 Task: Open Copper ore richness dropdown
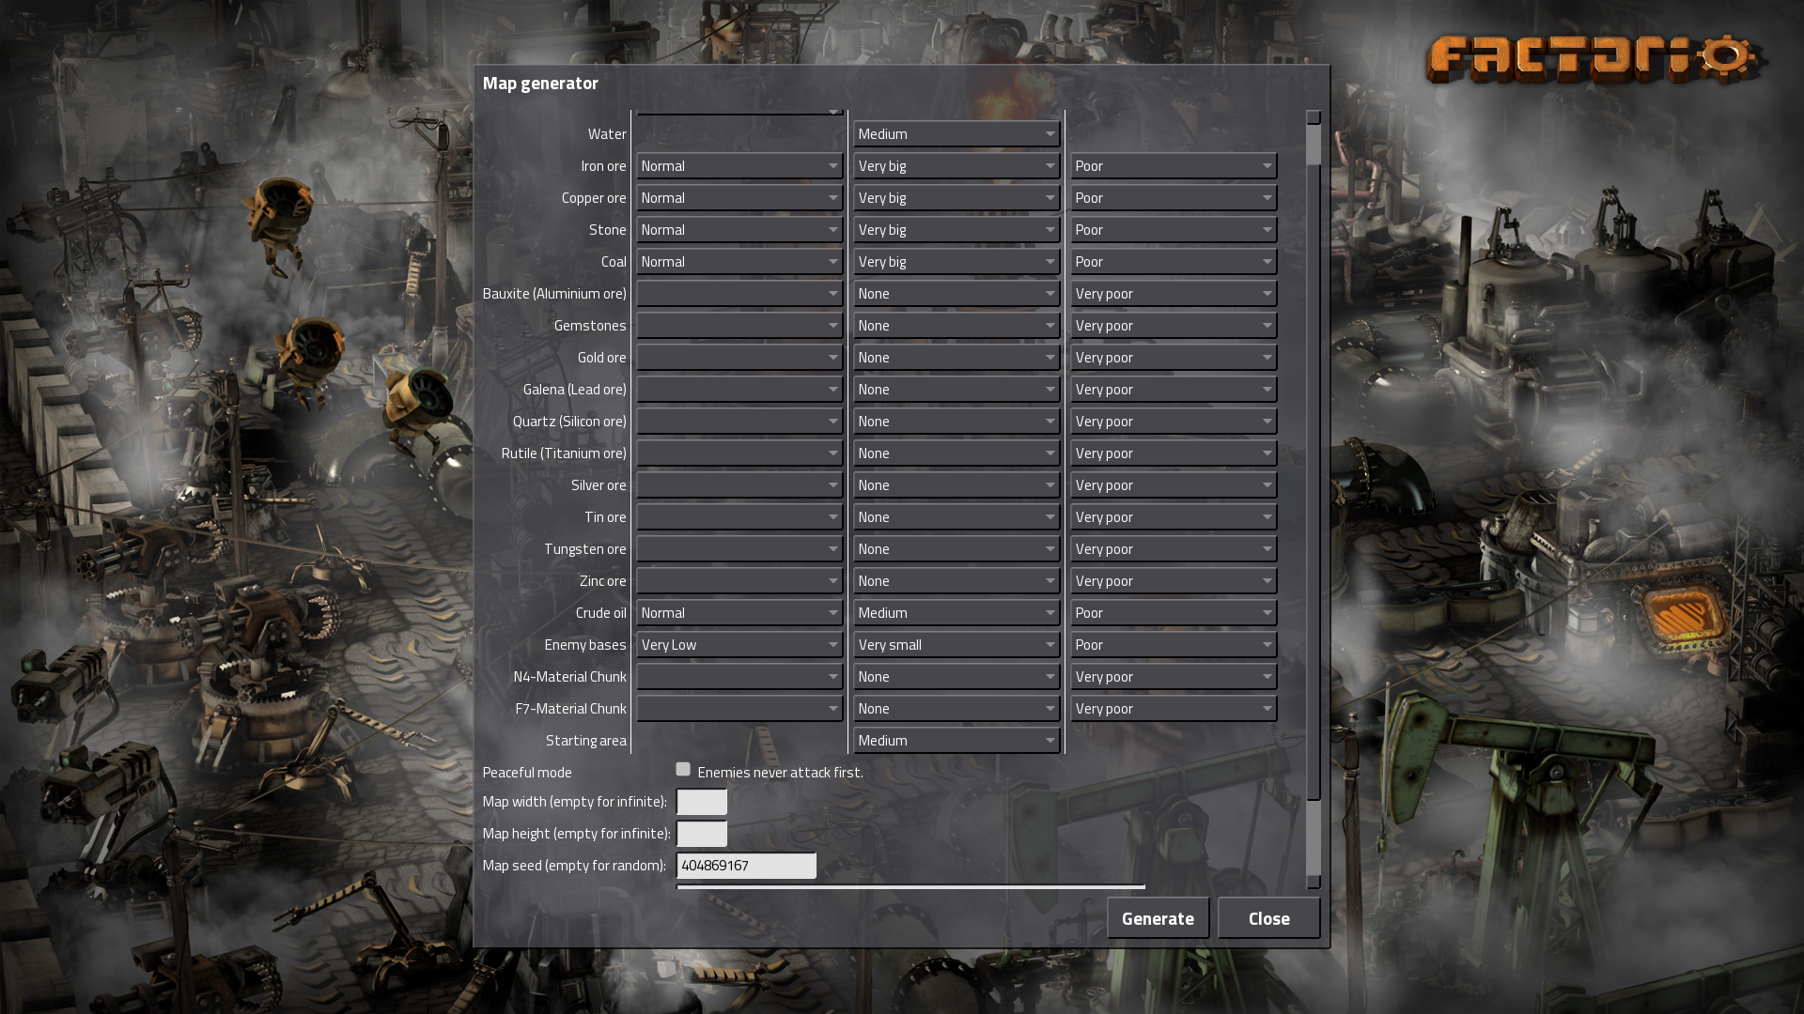click(x=1174, y=198)
